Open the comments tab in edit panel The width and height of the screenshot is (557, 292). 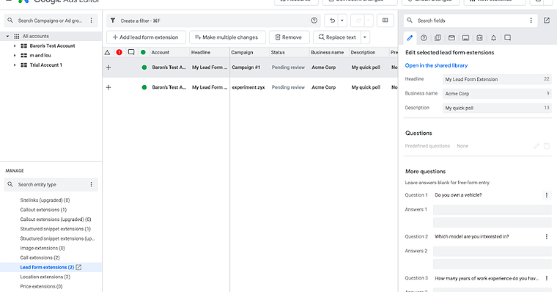(508, 37)
